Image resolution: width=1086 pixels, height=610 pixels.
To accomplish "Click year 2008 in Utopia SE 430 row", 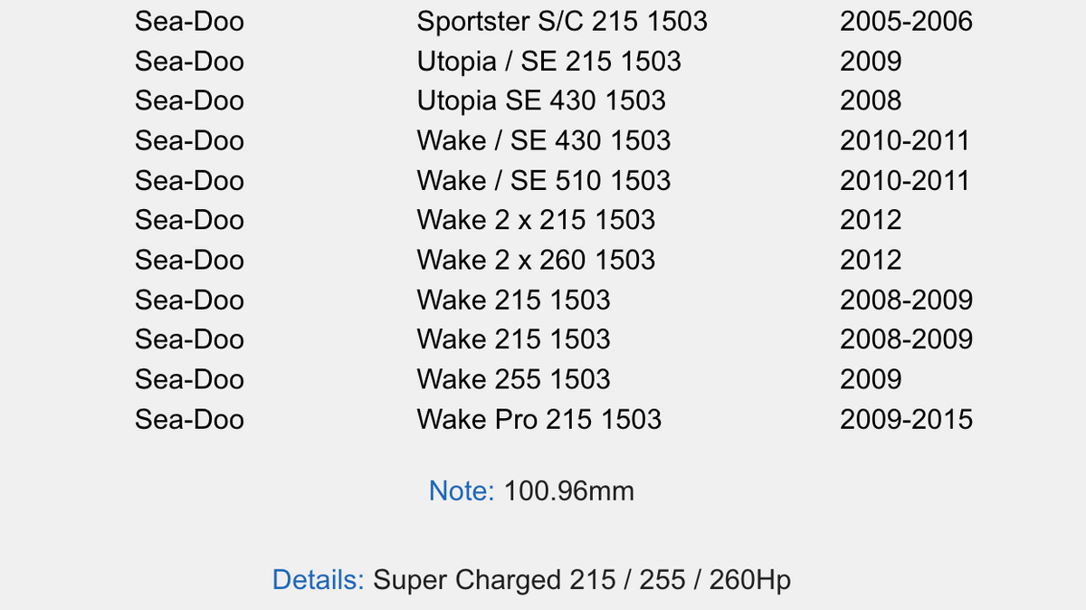I will point(871,101).
